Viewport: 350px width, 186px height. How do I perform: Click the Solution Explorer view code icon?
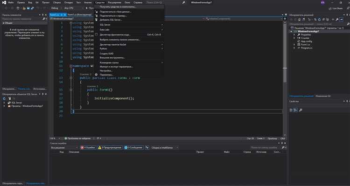[333, 20]
